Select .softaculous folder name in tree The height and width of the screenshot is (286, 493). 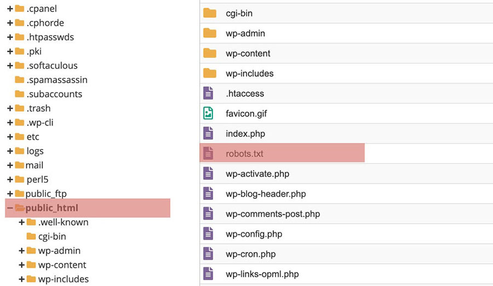point(52,65)
